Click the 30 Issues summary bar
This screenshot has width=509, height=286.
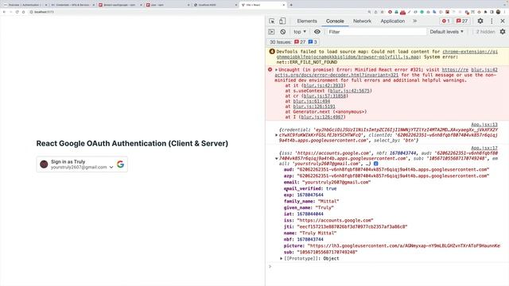click(293, 42)
